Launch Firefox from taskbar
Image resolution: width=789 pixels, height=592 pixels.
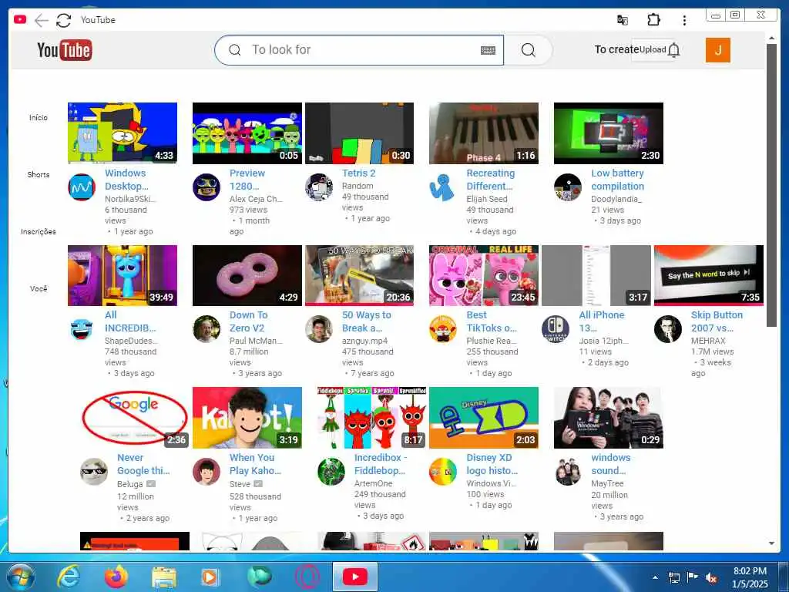click(116, 577)
